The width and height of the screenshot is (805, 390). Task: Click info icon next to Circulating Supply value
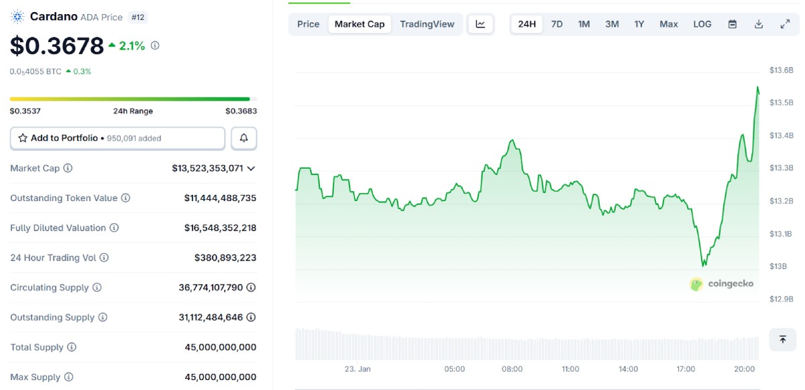tap(251, 287)
